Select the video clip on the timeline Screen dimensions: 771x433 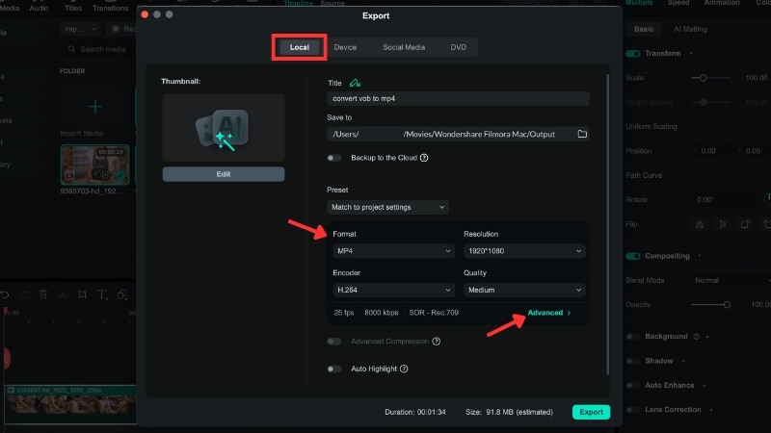pos(70,404)
